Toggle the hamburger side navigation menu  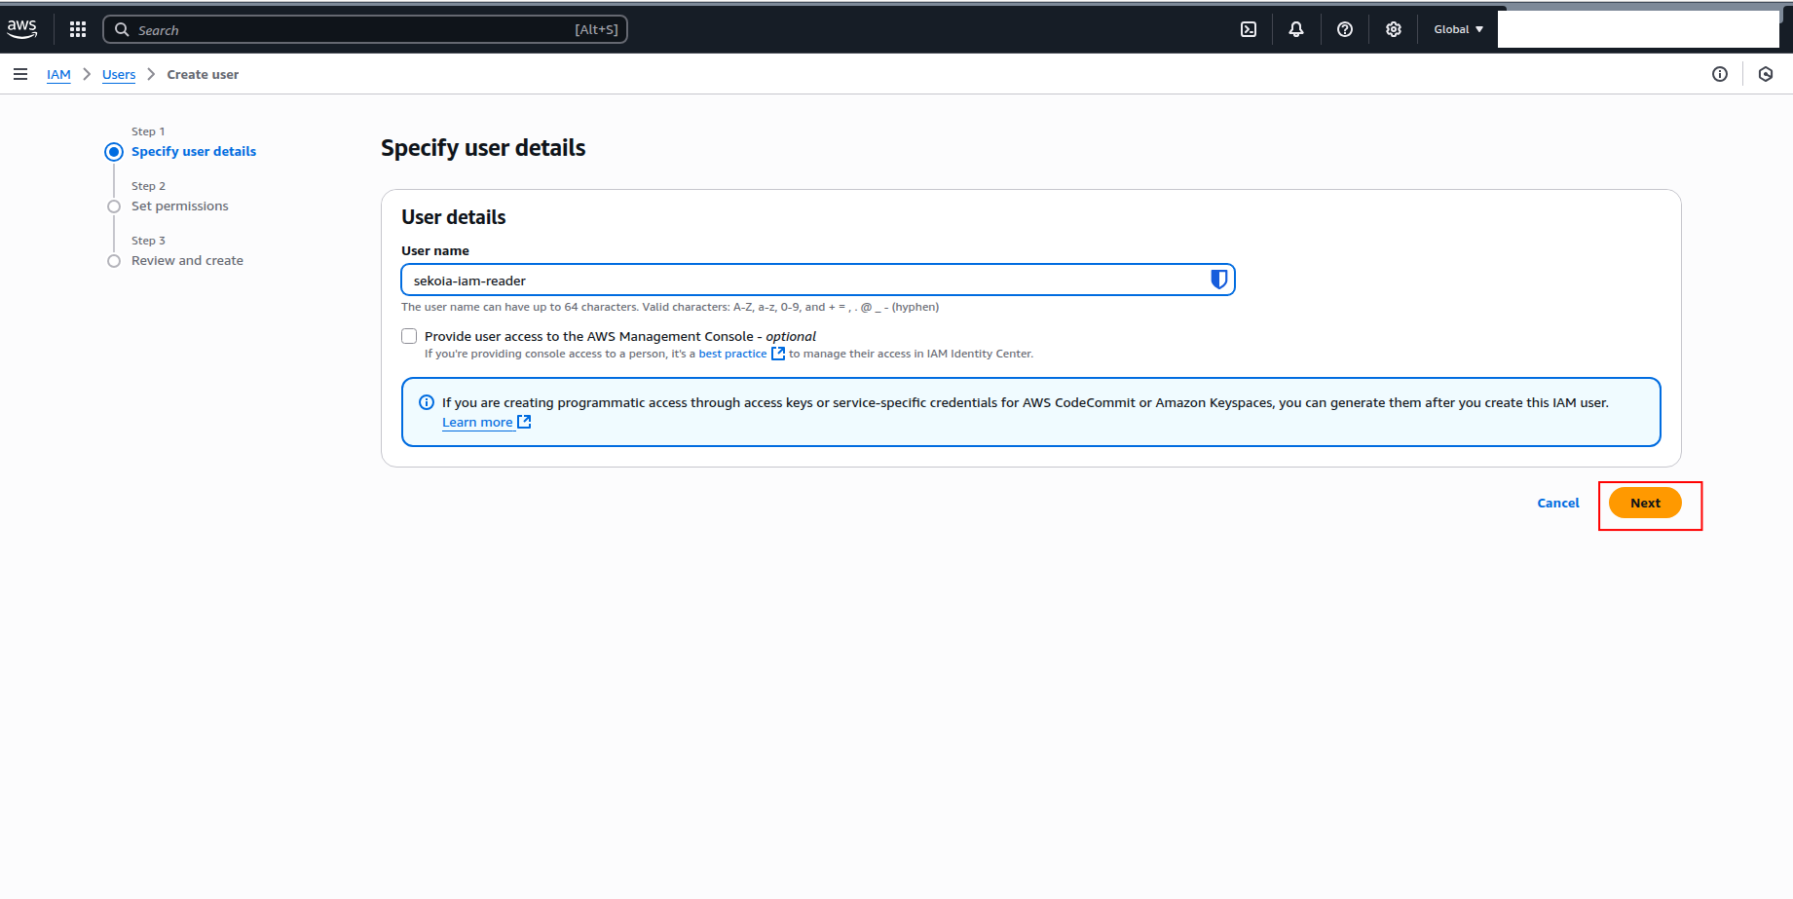[20, 74]
